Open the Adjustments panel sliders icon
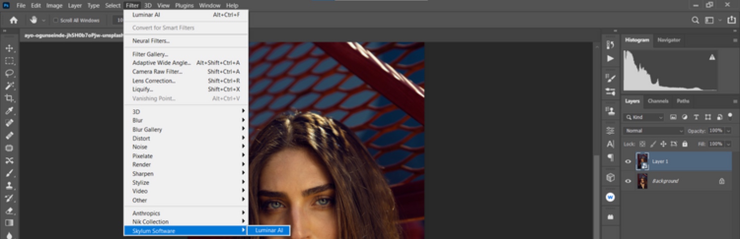The image size is (740, 239). [x=610, y=131]
